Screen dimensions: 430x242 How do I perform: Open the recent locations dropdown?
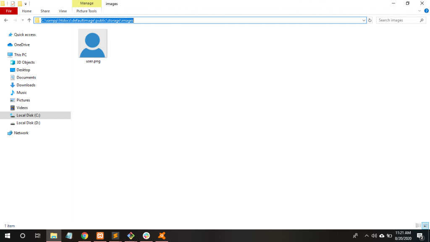click(x=22, y=20)
